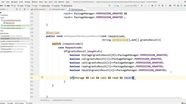Open the Build menu
The width and height of the screenshot is (186, 104).
[x=41, y=2]
